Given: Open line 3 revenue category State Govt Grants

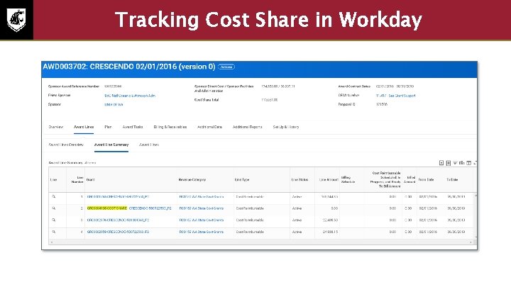Looking at the screenshot, I should coord(202,220).
